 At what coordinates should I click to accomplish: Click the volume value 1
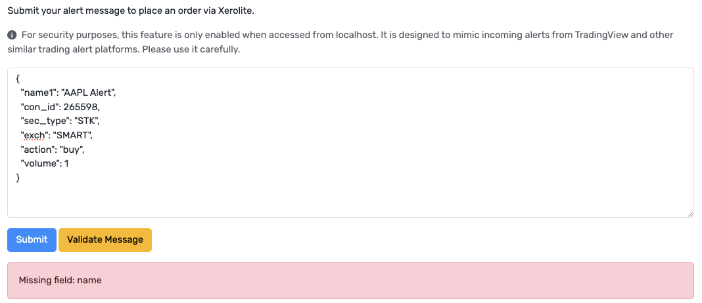(x=66, y=164)
